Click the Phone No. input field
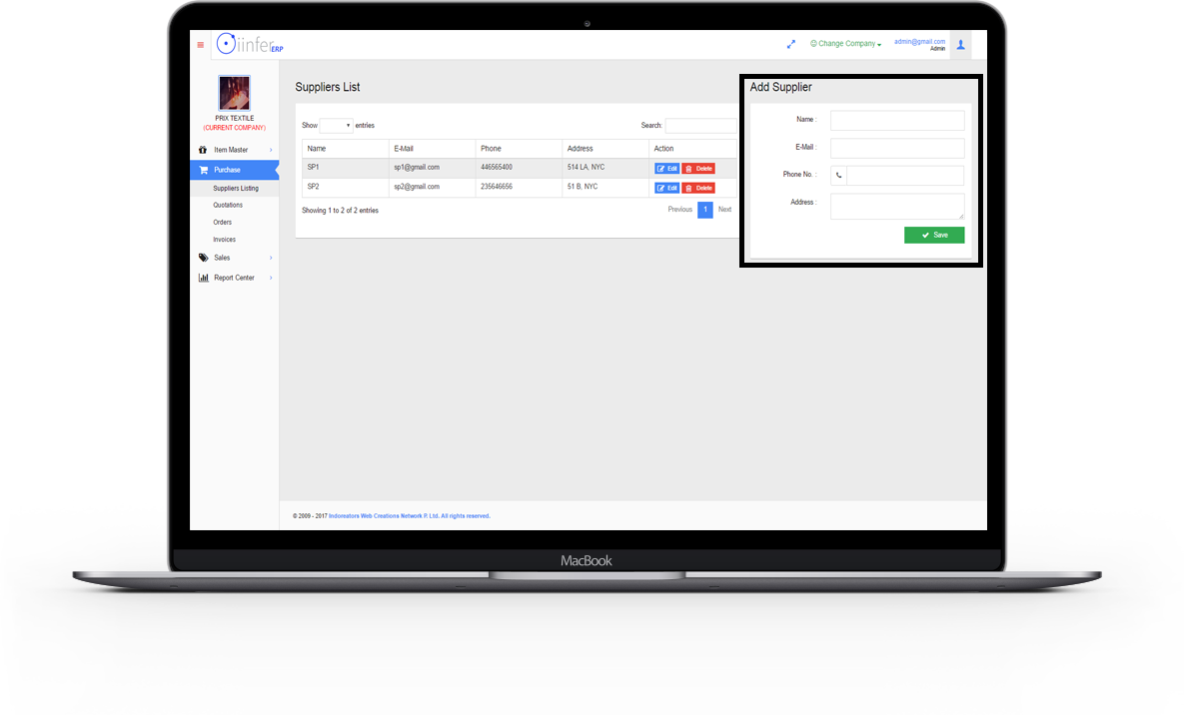The image size is (1184, 715). 905,175
